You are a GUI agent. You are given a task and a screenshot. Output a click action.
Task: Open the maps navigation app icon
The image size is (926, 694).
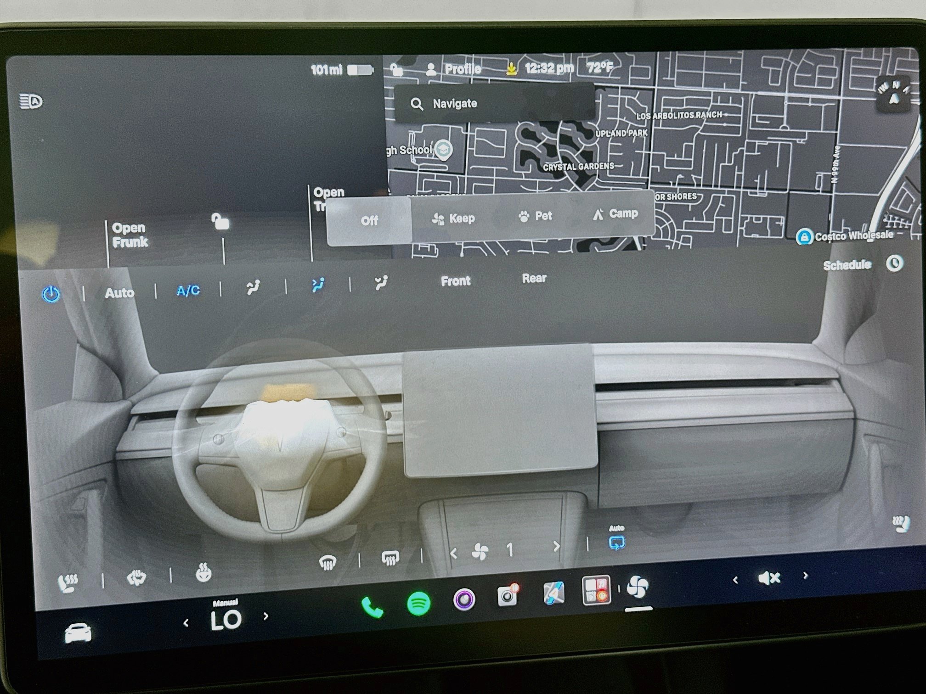click(x=553, y=593)
